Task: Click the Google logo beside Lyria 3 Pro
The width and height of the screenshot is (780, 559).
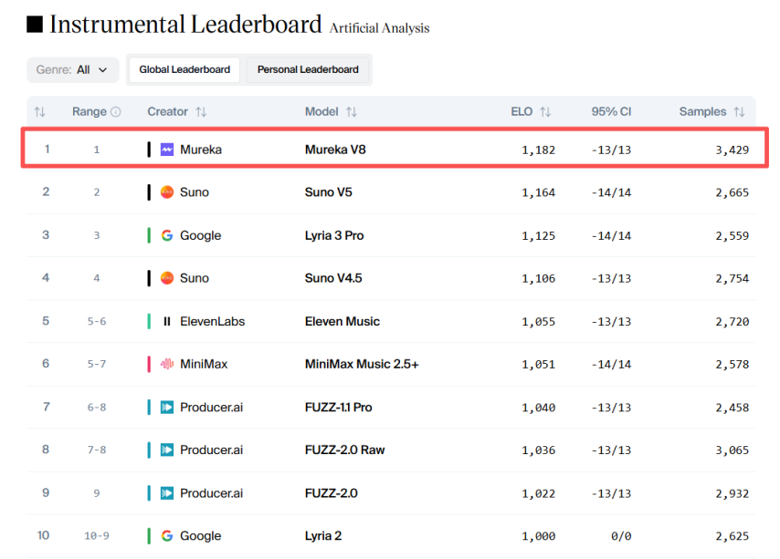Action: 167,235
